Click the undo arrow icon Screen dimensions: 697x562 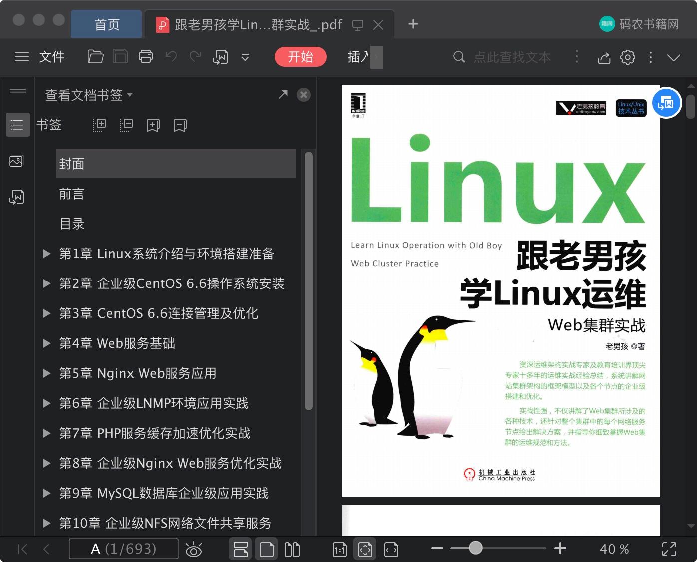(x=171, y=57)
